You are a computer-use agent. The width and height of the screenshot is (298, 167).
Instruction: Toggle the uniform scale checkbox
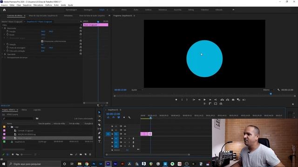(42, 41)
